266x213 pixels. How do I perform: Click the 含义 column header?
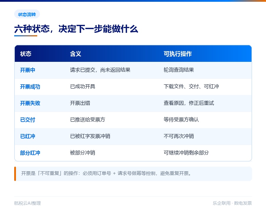tap(75, 54)
